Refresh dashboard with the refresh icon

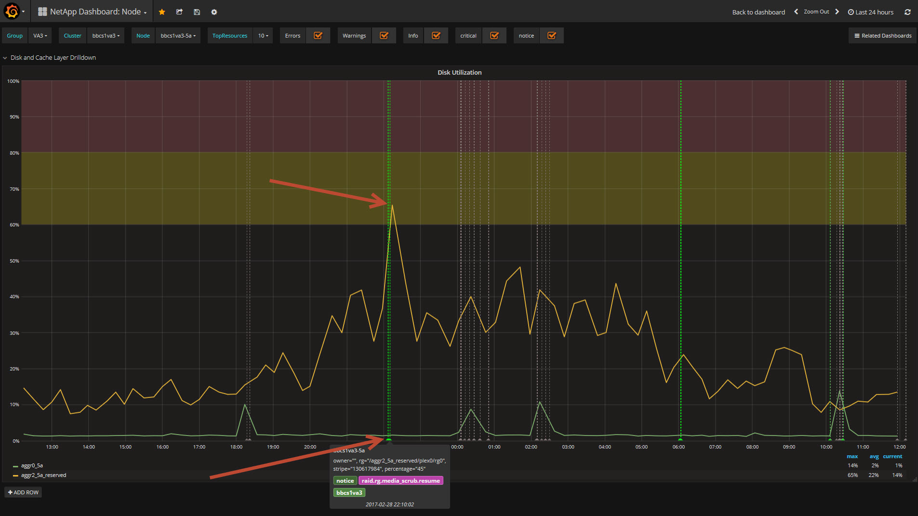tap(907, 12)
